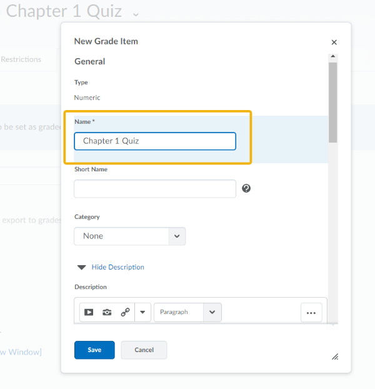Screen dimensions: 375x389
Task: Click the Hide Description link
Action: [x=117, y=267]
